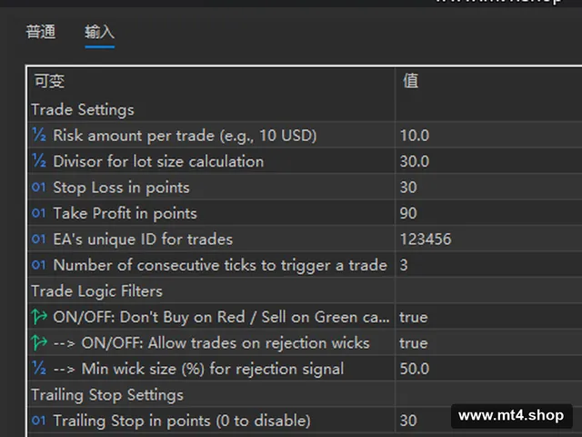
Task: Click the Min wick size double icon
Action: pyautogui.click(x=39, y=369)
